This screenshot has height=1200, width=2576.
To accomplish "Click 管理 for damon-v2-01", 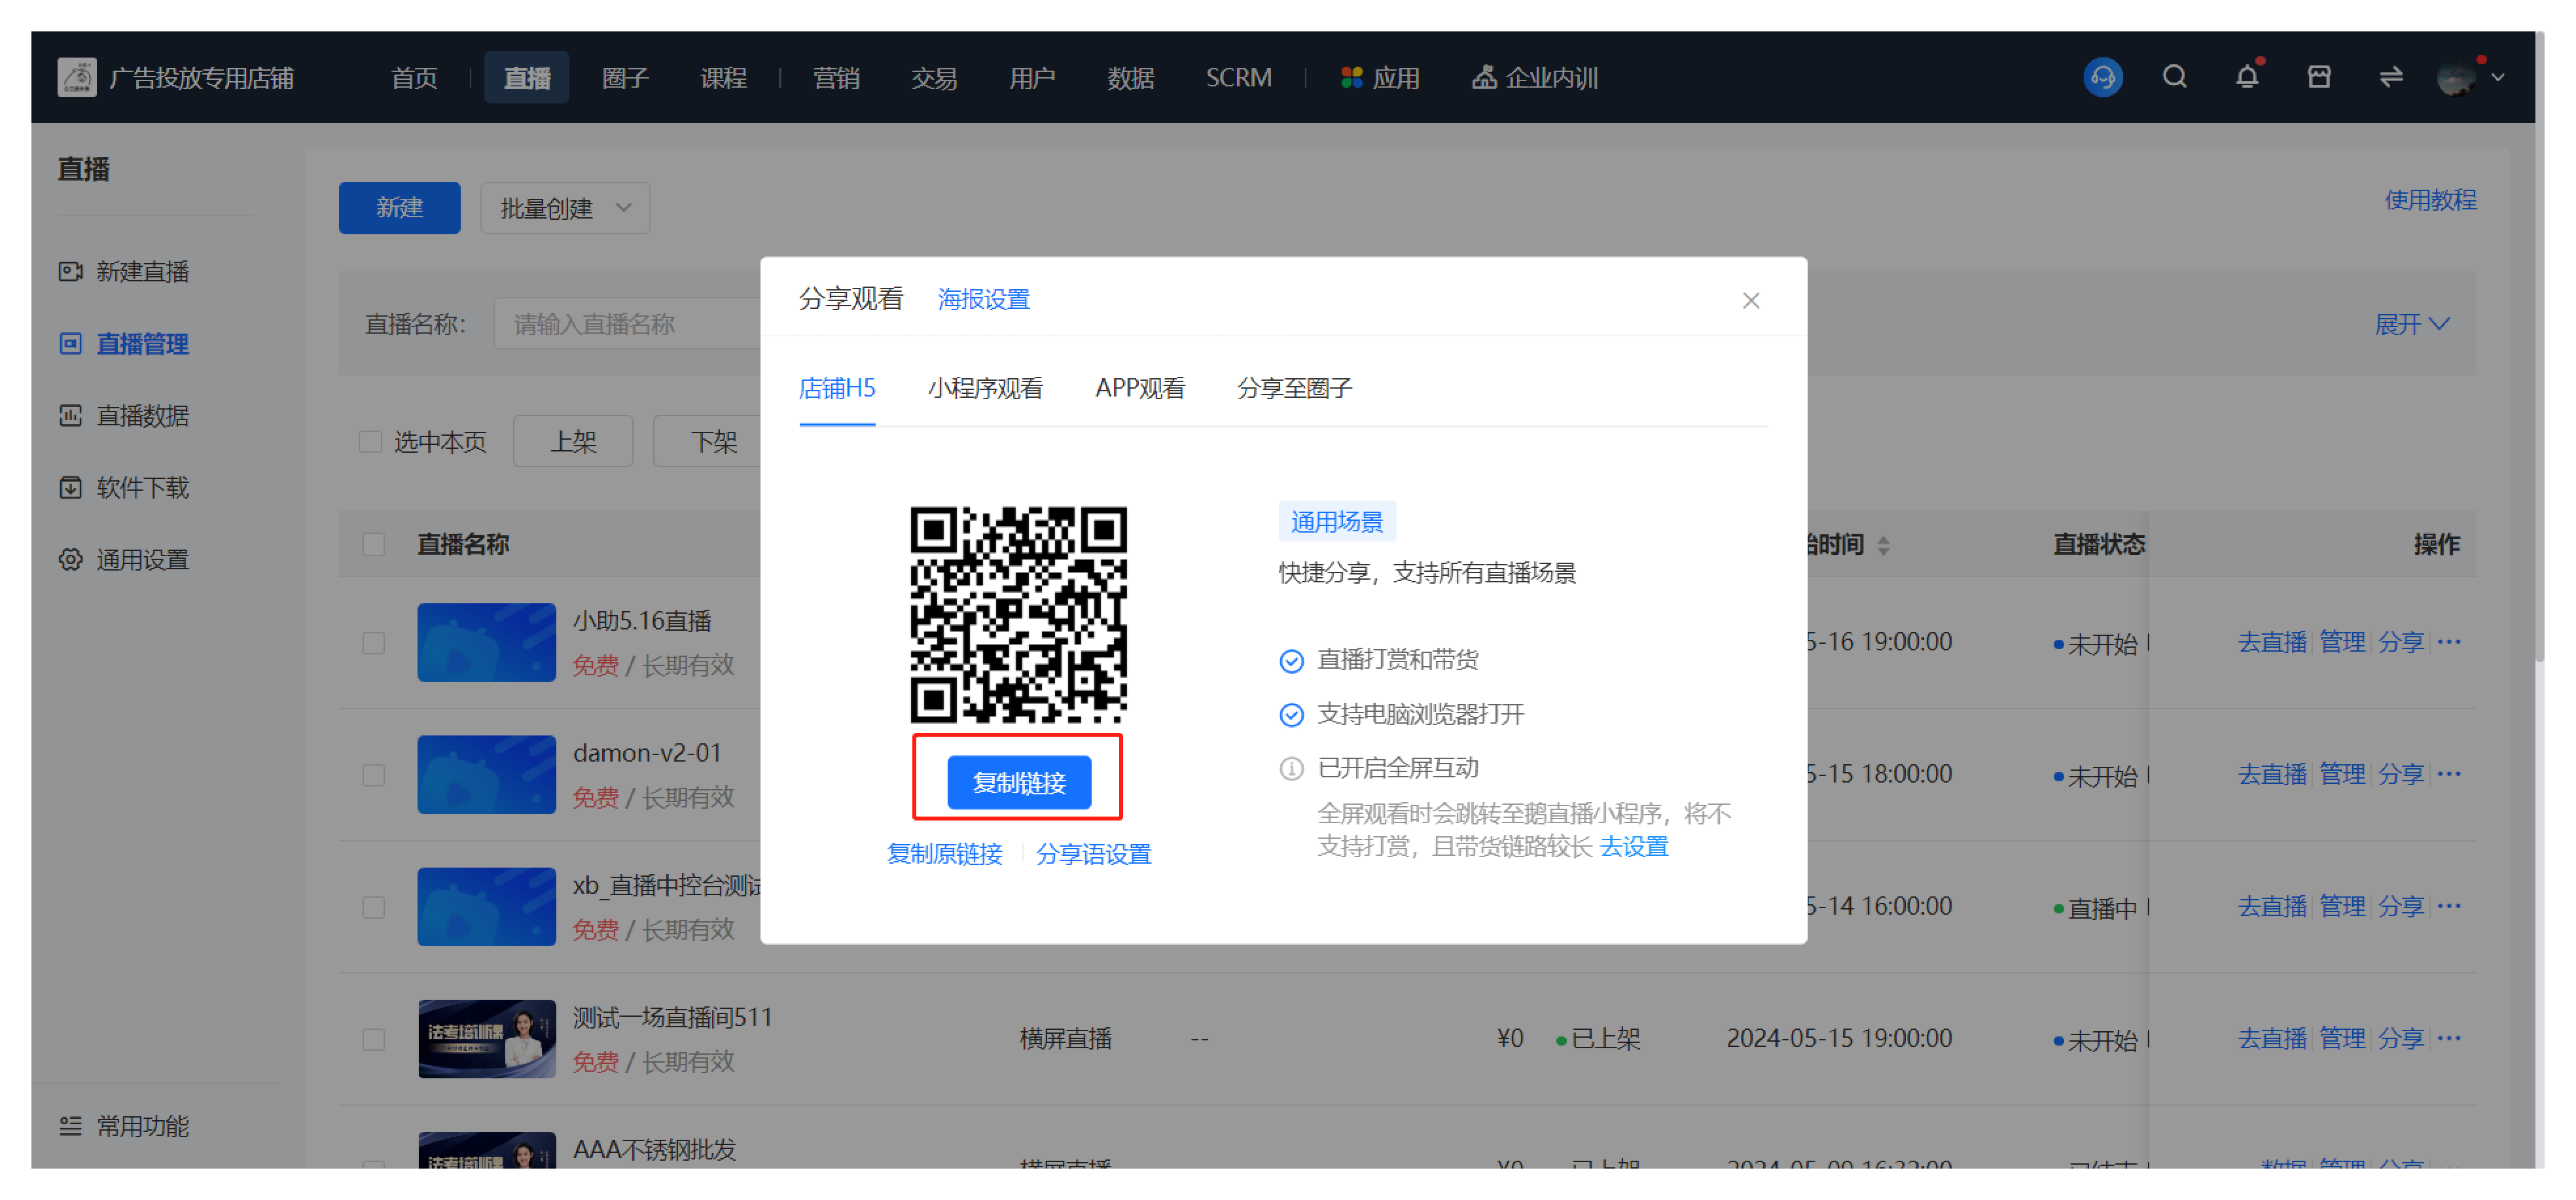I will point(2342,773).
